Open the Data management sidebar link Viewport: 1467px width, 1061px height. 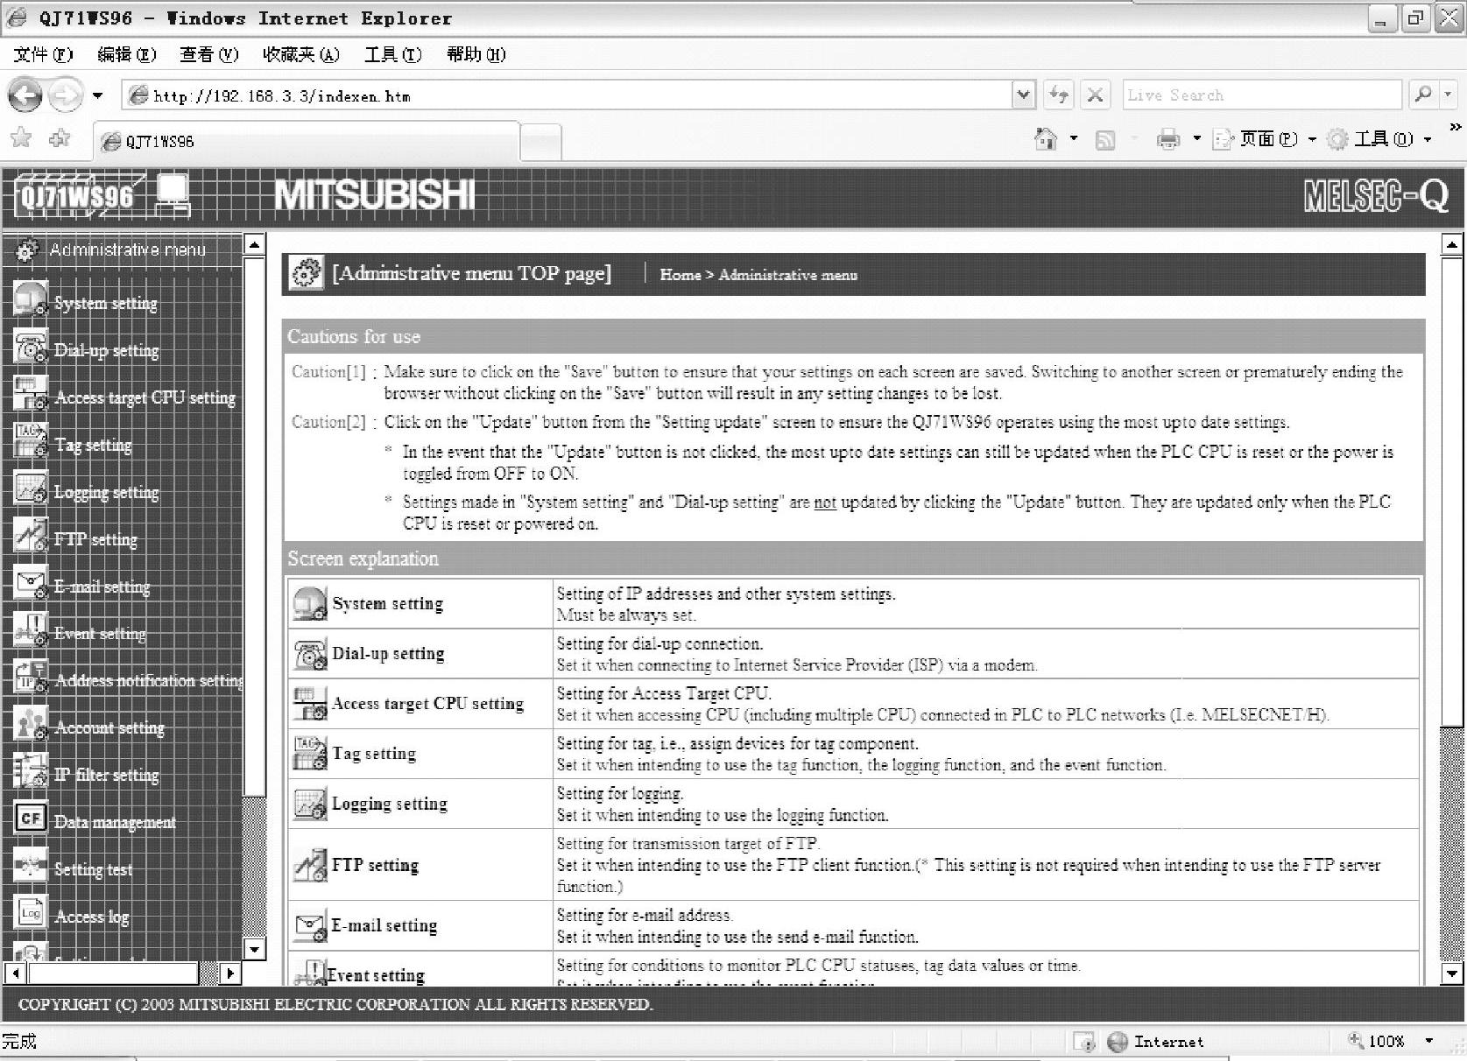tap(115, 822)
